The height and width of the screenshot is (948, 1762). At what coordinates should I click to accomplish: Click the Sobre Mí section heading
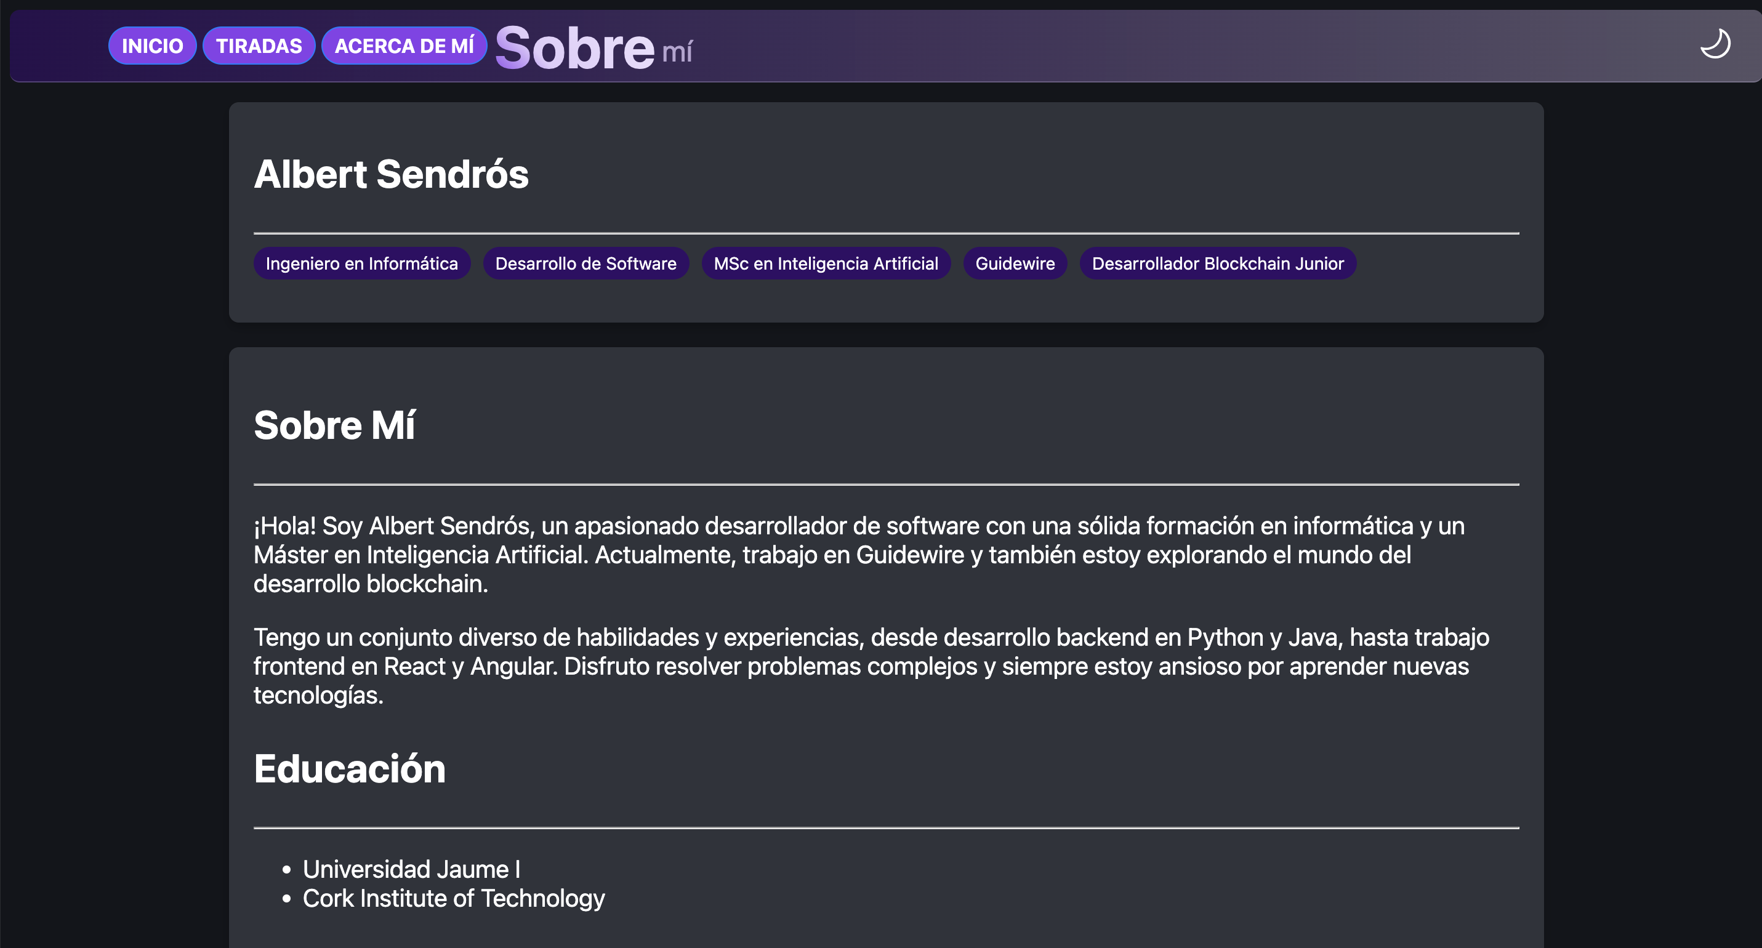point(334,425)
